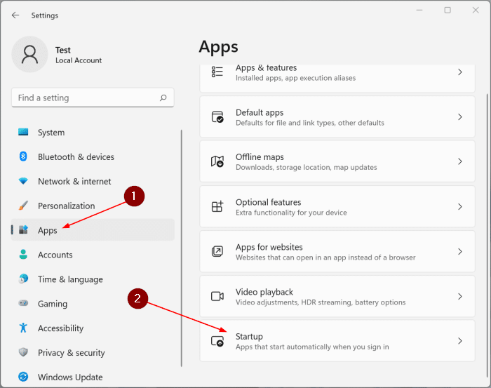Open Video playback page
This screenshot has height=388, width=491.
(337, 296)
